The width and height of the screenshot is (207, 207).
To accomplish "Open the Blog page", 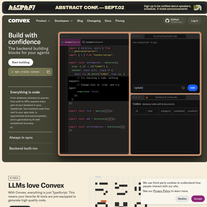I will pos(80,21).
